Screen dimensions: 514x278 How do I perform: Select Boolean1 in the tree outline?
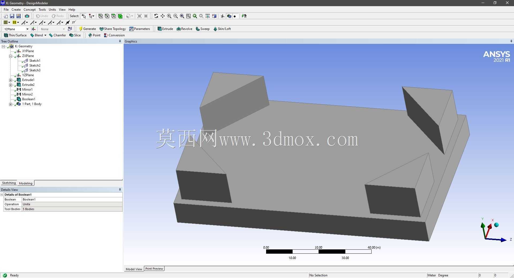[x=29, y=99]
